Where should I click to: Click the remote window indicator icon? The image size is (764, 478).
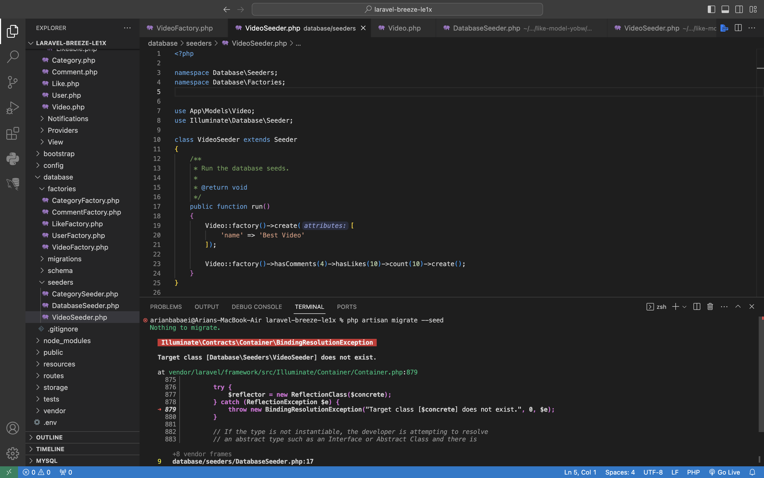[x=9, y=472]
